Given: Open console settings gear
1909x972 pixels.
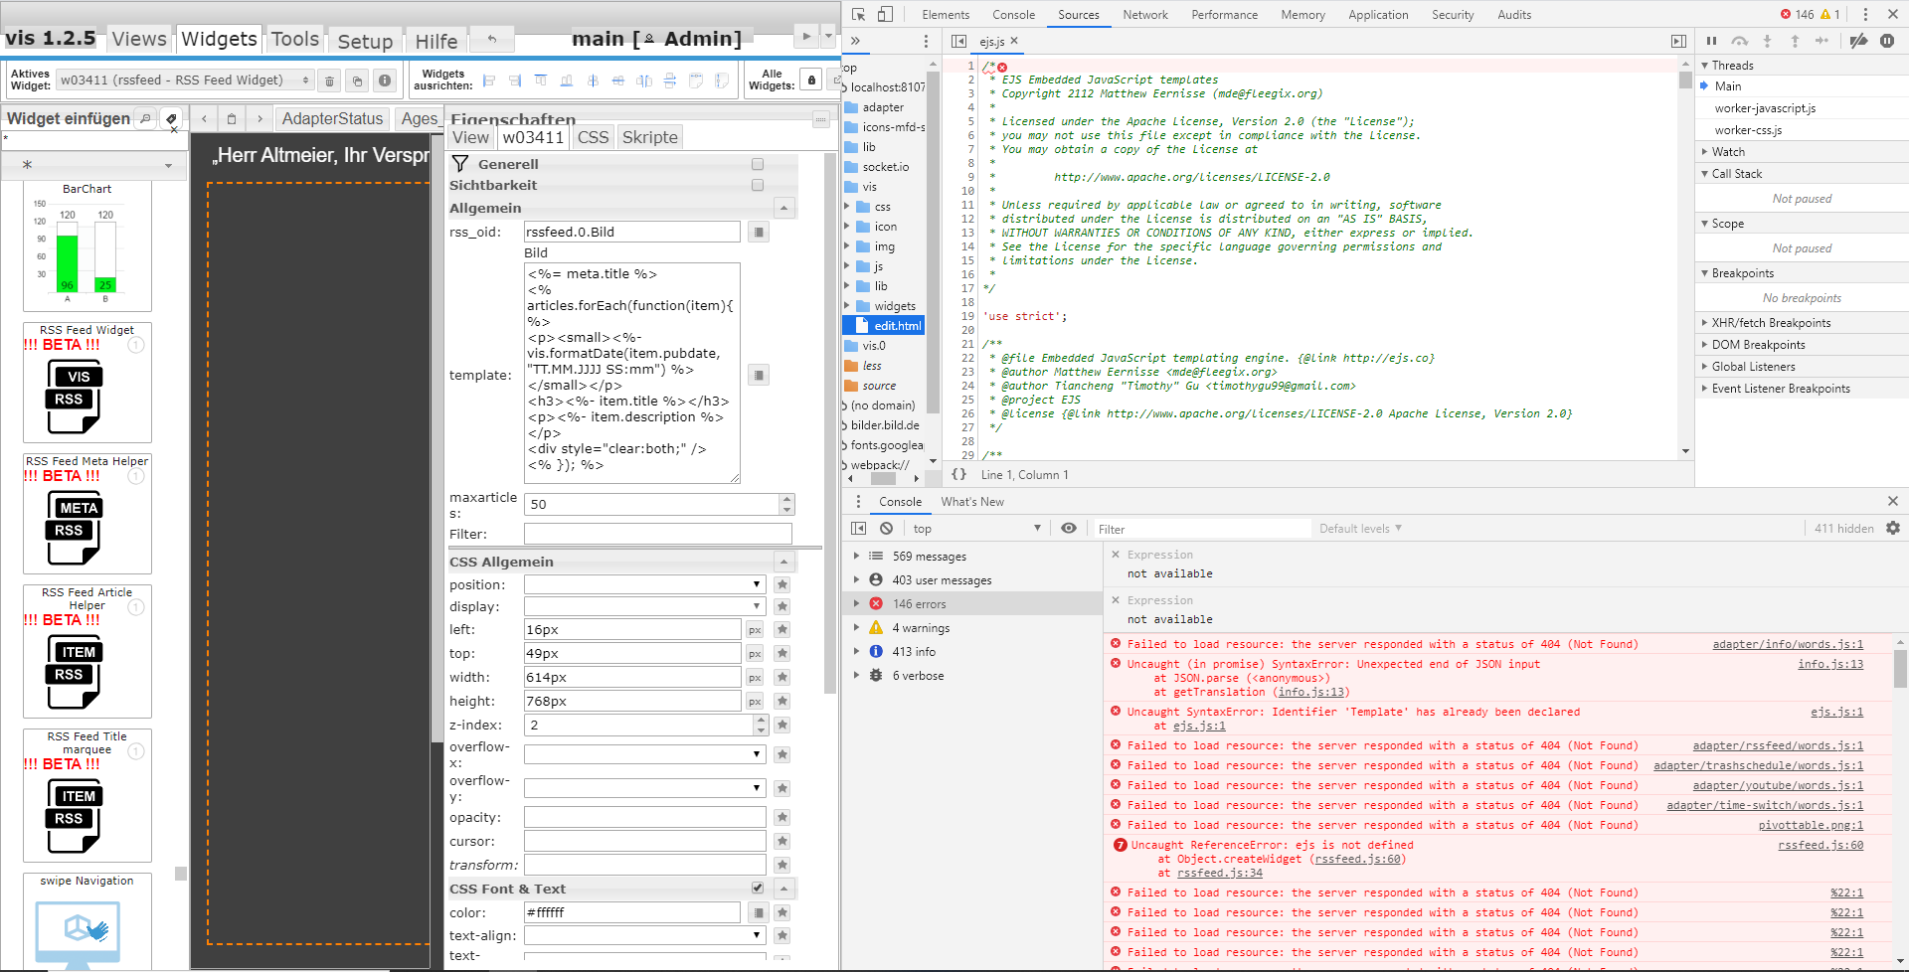Looking at the screenshot, I should pos(1893,529).
